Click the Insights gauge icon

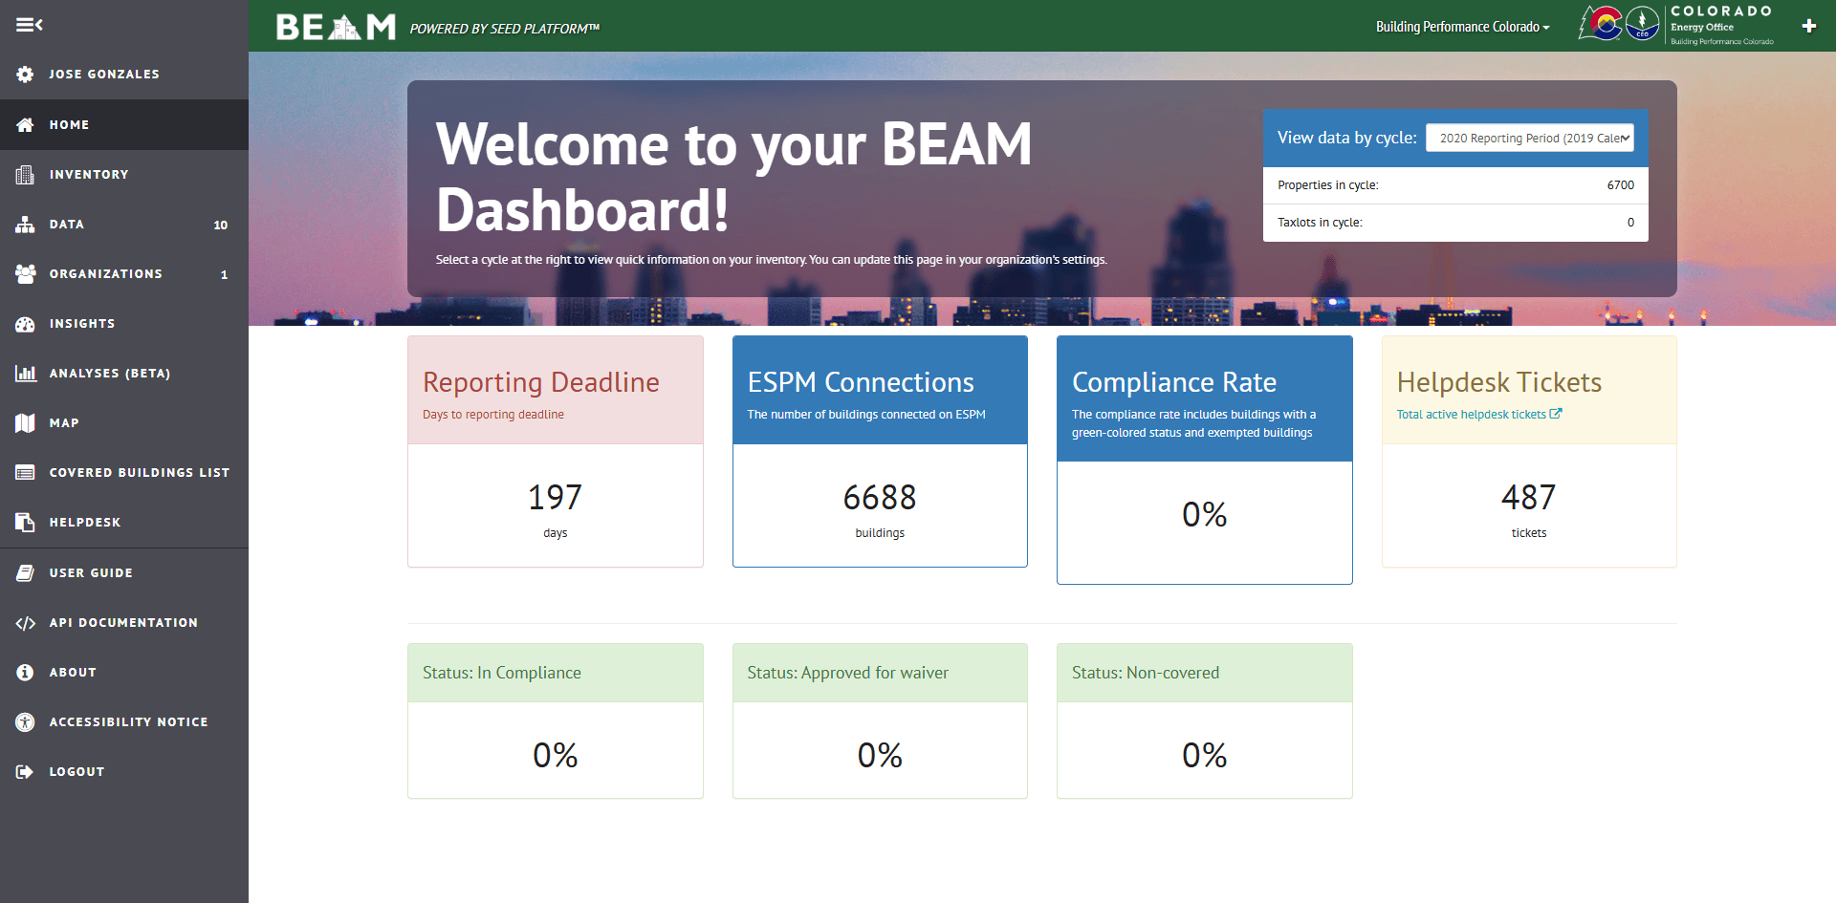tap(25, 324)
